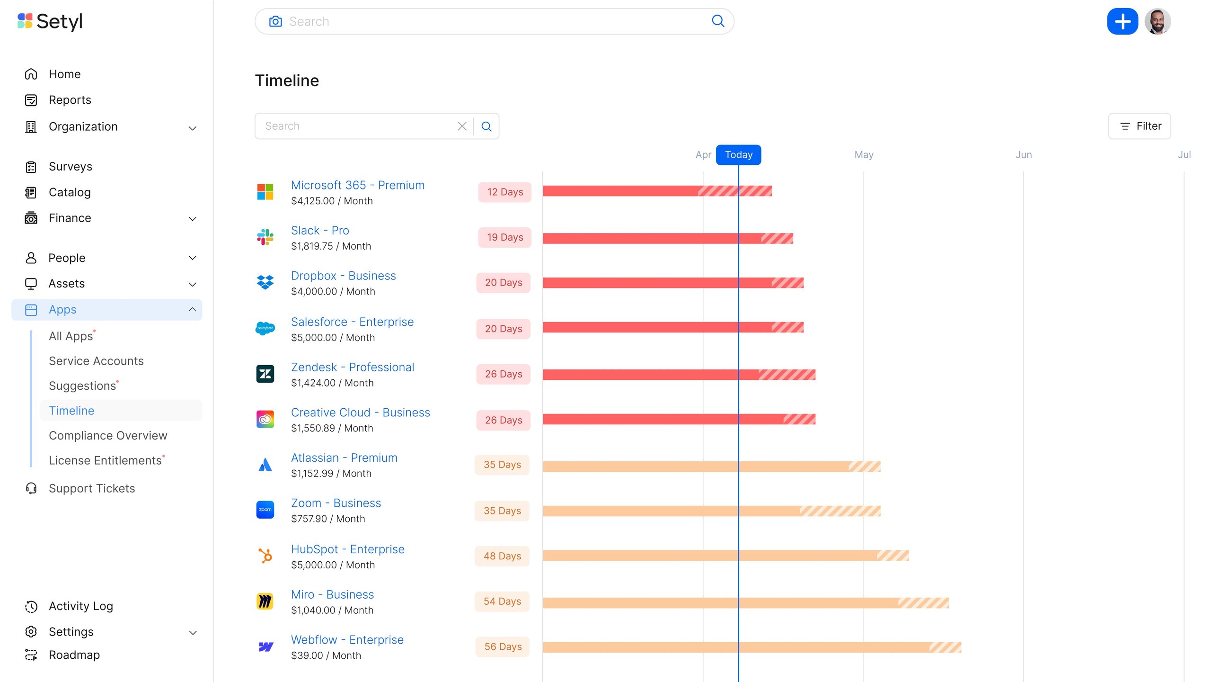Image resolution: width=1212 pixels, height=682 pixels.
Task: Click the Setyl logo
Action: point(50,21)
